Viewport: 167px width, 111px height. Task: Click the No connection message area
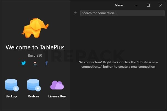117,64
